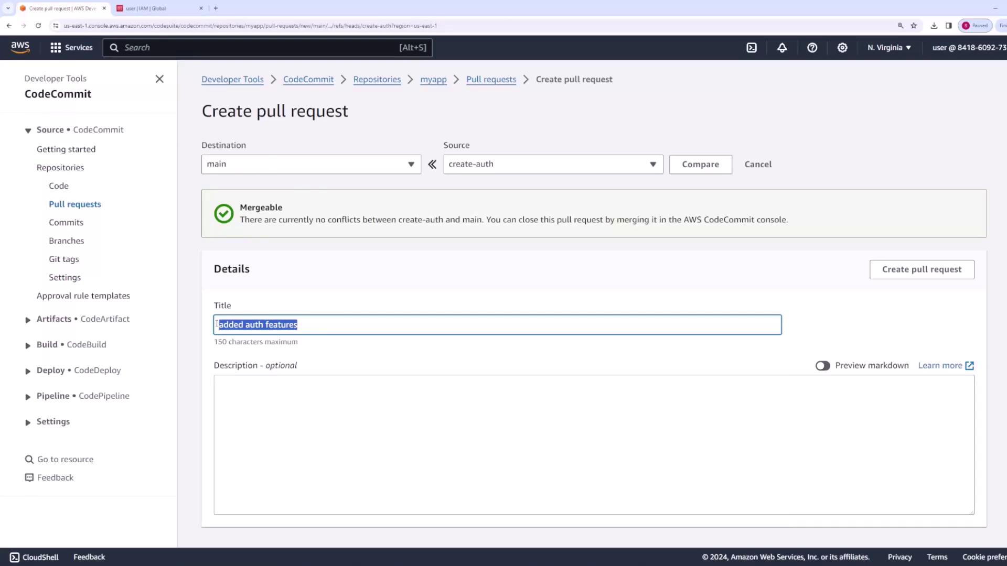1007x566 pixels.
Task: Go to Commits in sidebar
Action: (66, 222)
